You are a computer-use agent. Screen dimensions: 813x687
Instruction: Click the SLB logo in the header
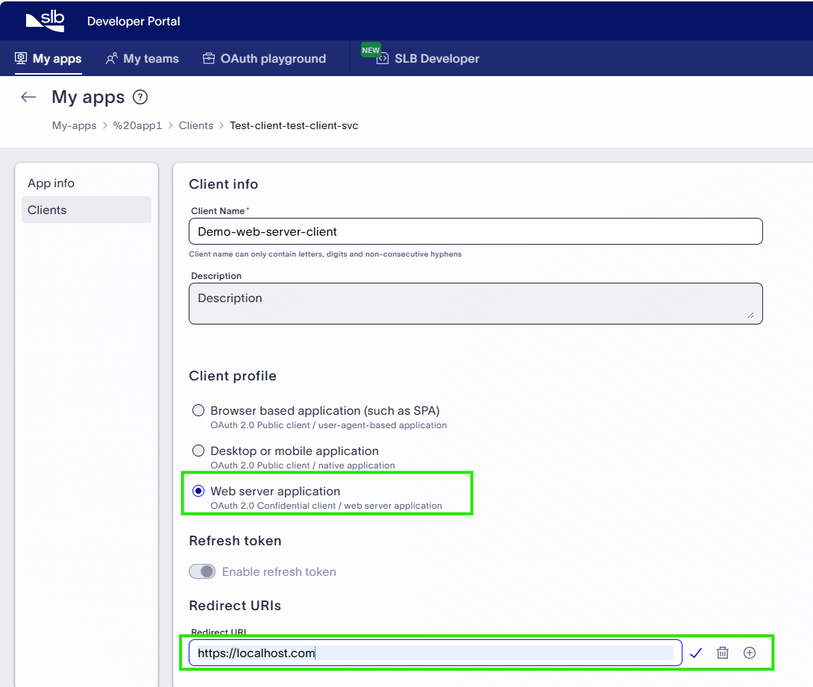pyautogui.click(x=45, y=21)
